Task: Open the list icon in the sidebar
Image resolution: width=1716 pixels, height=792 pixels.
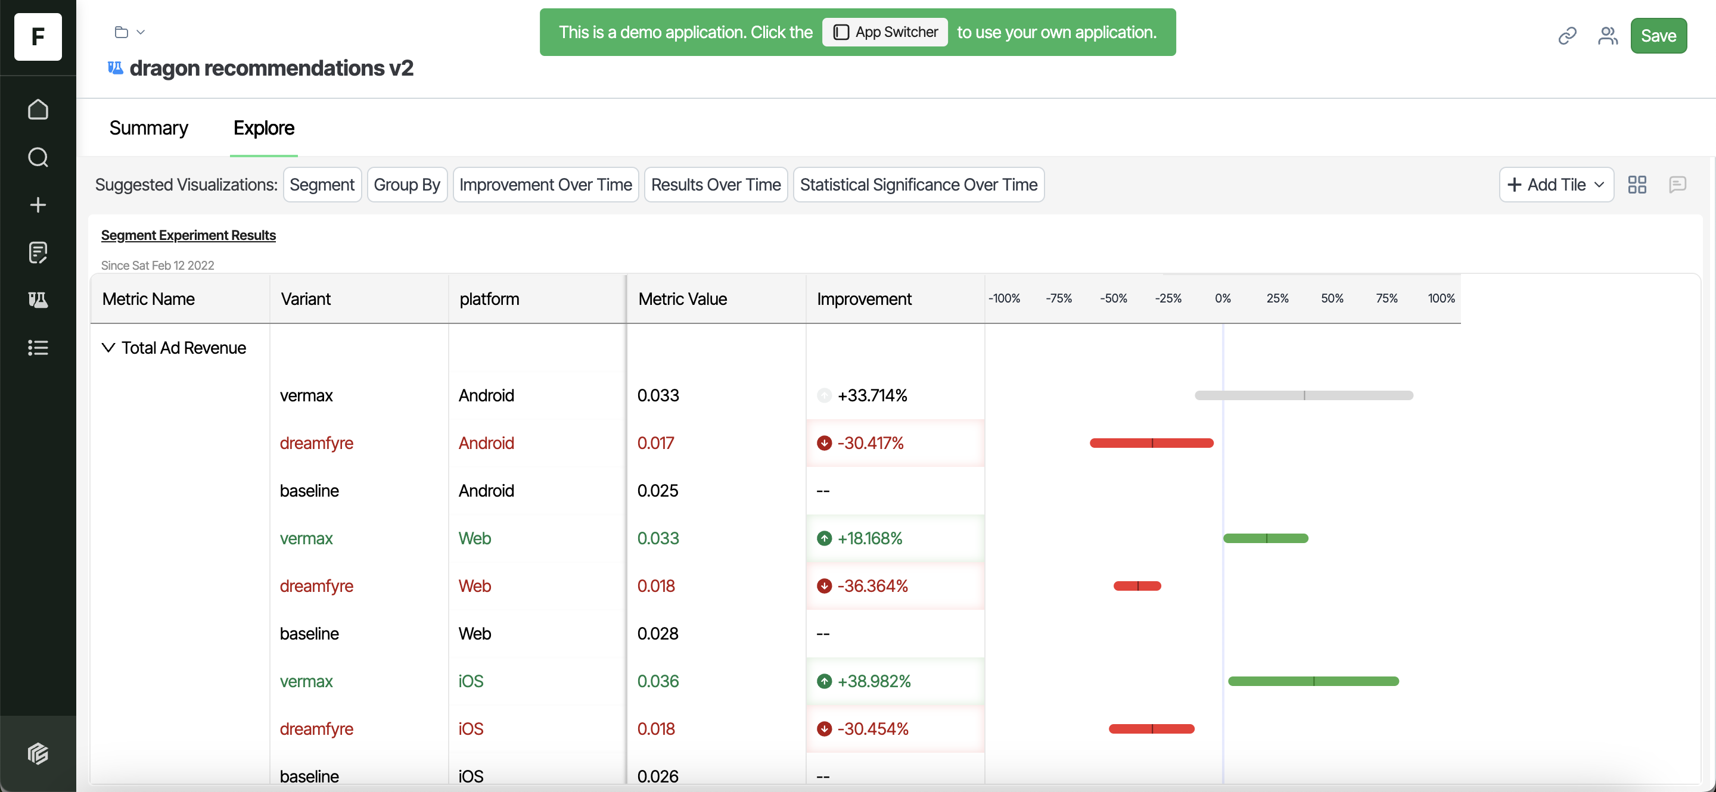Action: tap(38, 347)
